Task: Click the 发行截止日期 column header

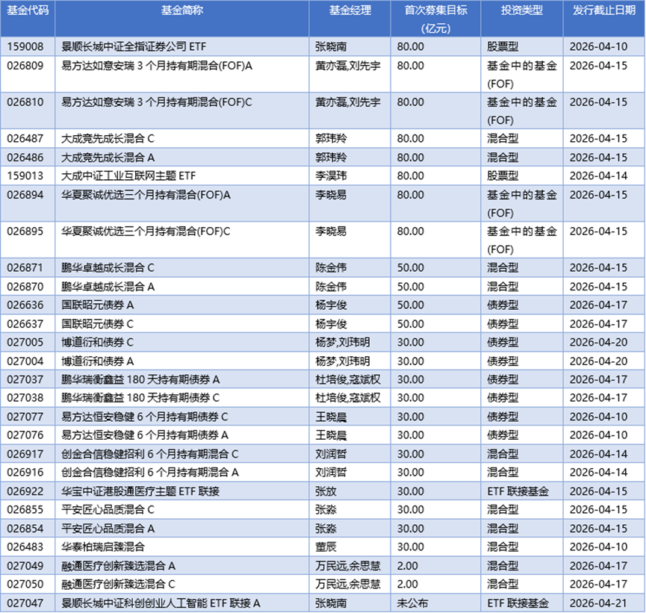Action: [603, 10]
